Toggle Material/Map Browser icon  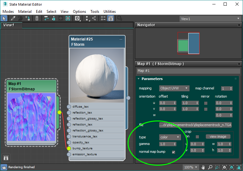[103, 18]
